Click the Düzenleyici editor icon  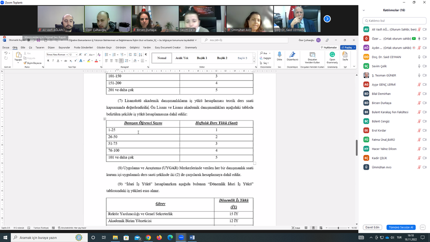(x=292, y=56)
